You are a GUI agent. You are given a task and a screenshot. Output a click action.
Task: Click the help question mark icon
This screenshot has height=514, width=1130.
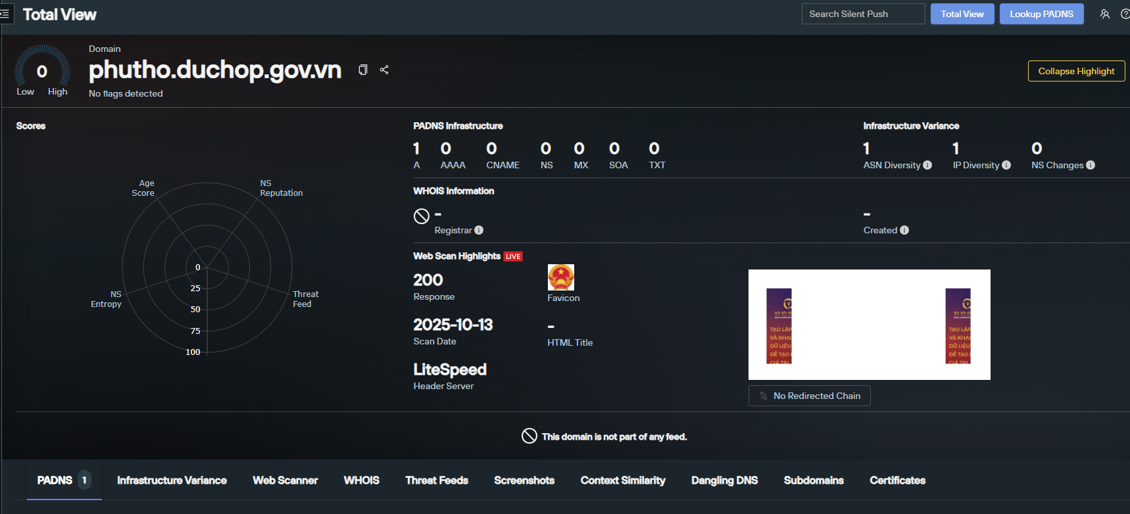1125,14
